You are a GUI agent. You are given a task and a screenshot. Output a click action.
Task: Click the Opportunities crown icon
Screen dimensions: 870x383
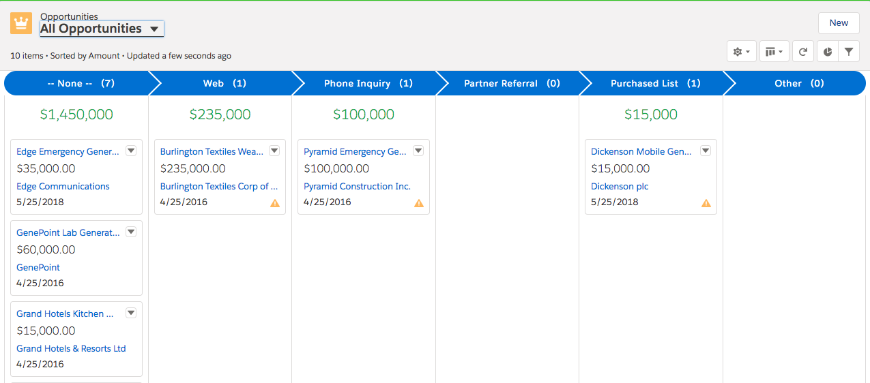pyautogui.click(x=21, y=23)
